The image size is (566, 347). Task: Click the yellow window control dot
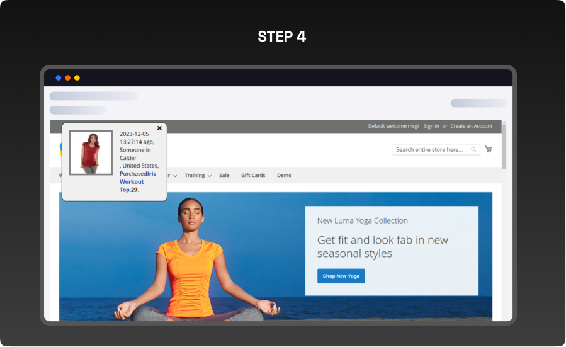tap(77, 77)
